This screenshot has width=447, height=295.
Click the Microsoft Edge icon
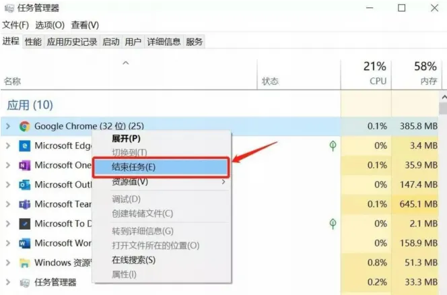point(24,145)
